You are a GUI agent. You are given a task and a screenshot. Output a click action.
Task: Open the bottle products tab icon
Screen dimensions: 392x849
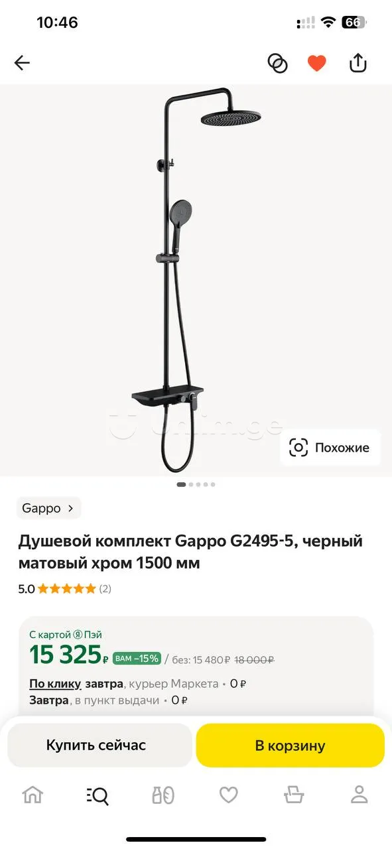tap(163, 795)
